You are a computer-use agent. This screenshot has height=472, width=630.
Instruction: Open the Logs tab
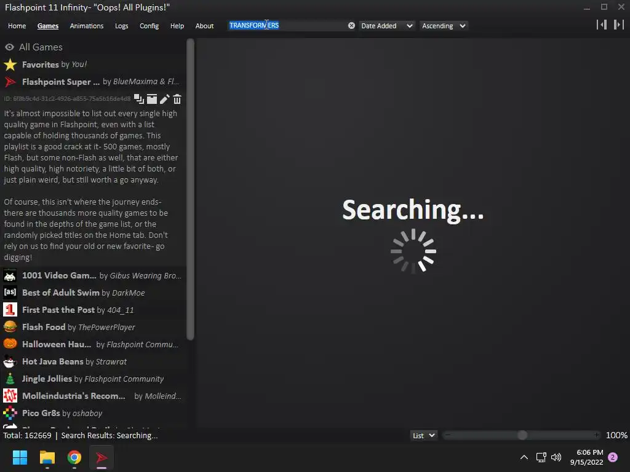tap(121, 26)
